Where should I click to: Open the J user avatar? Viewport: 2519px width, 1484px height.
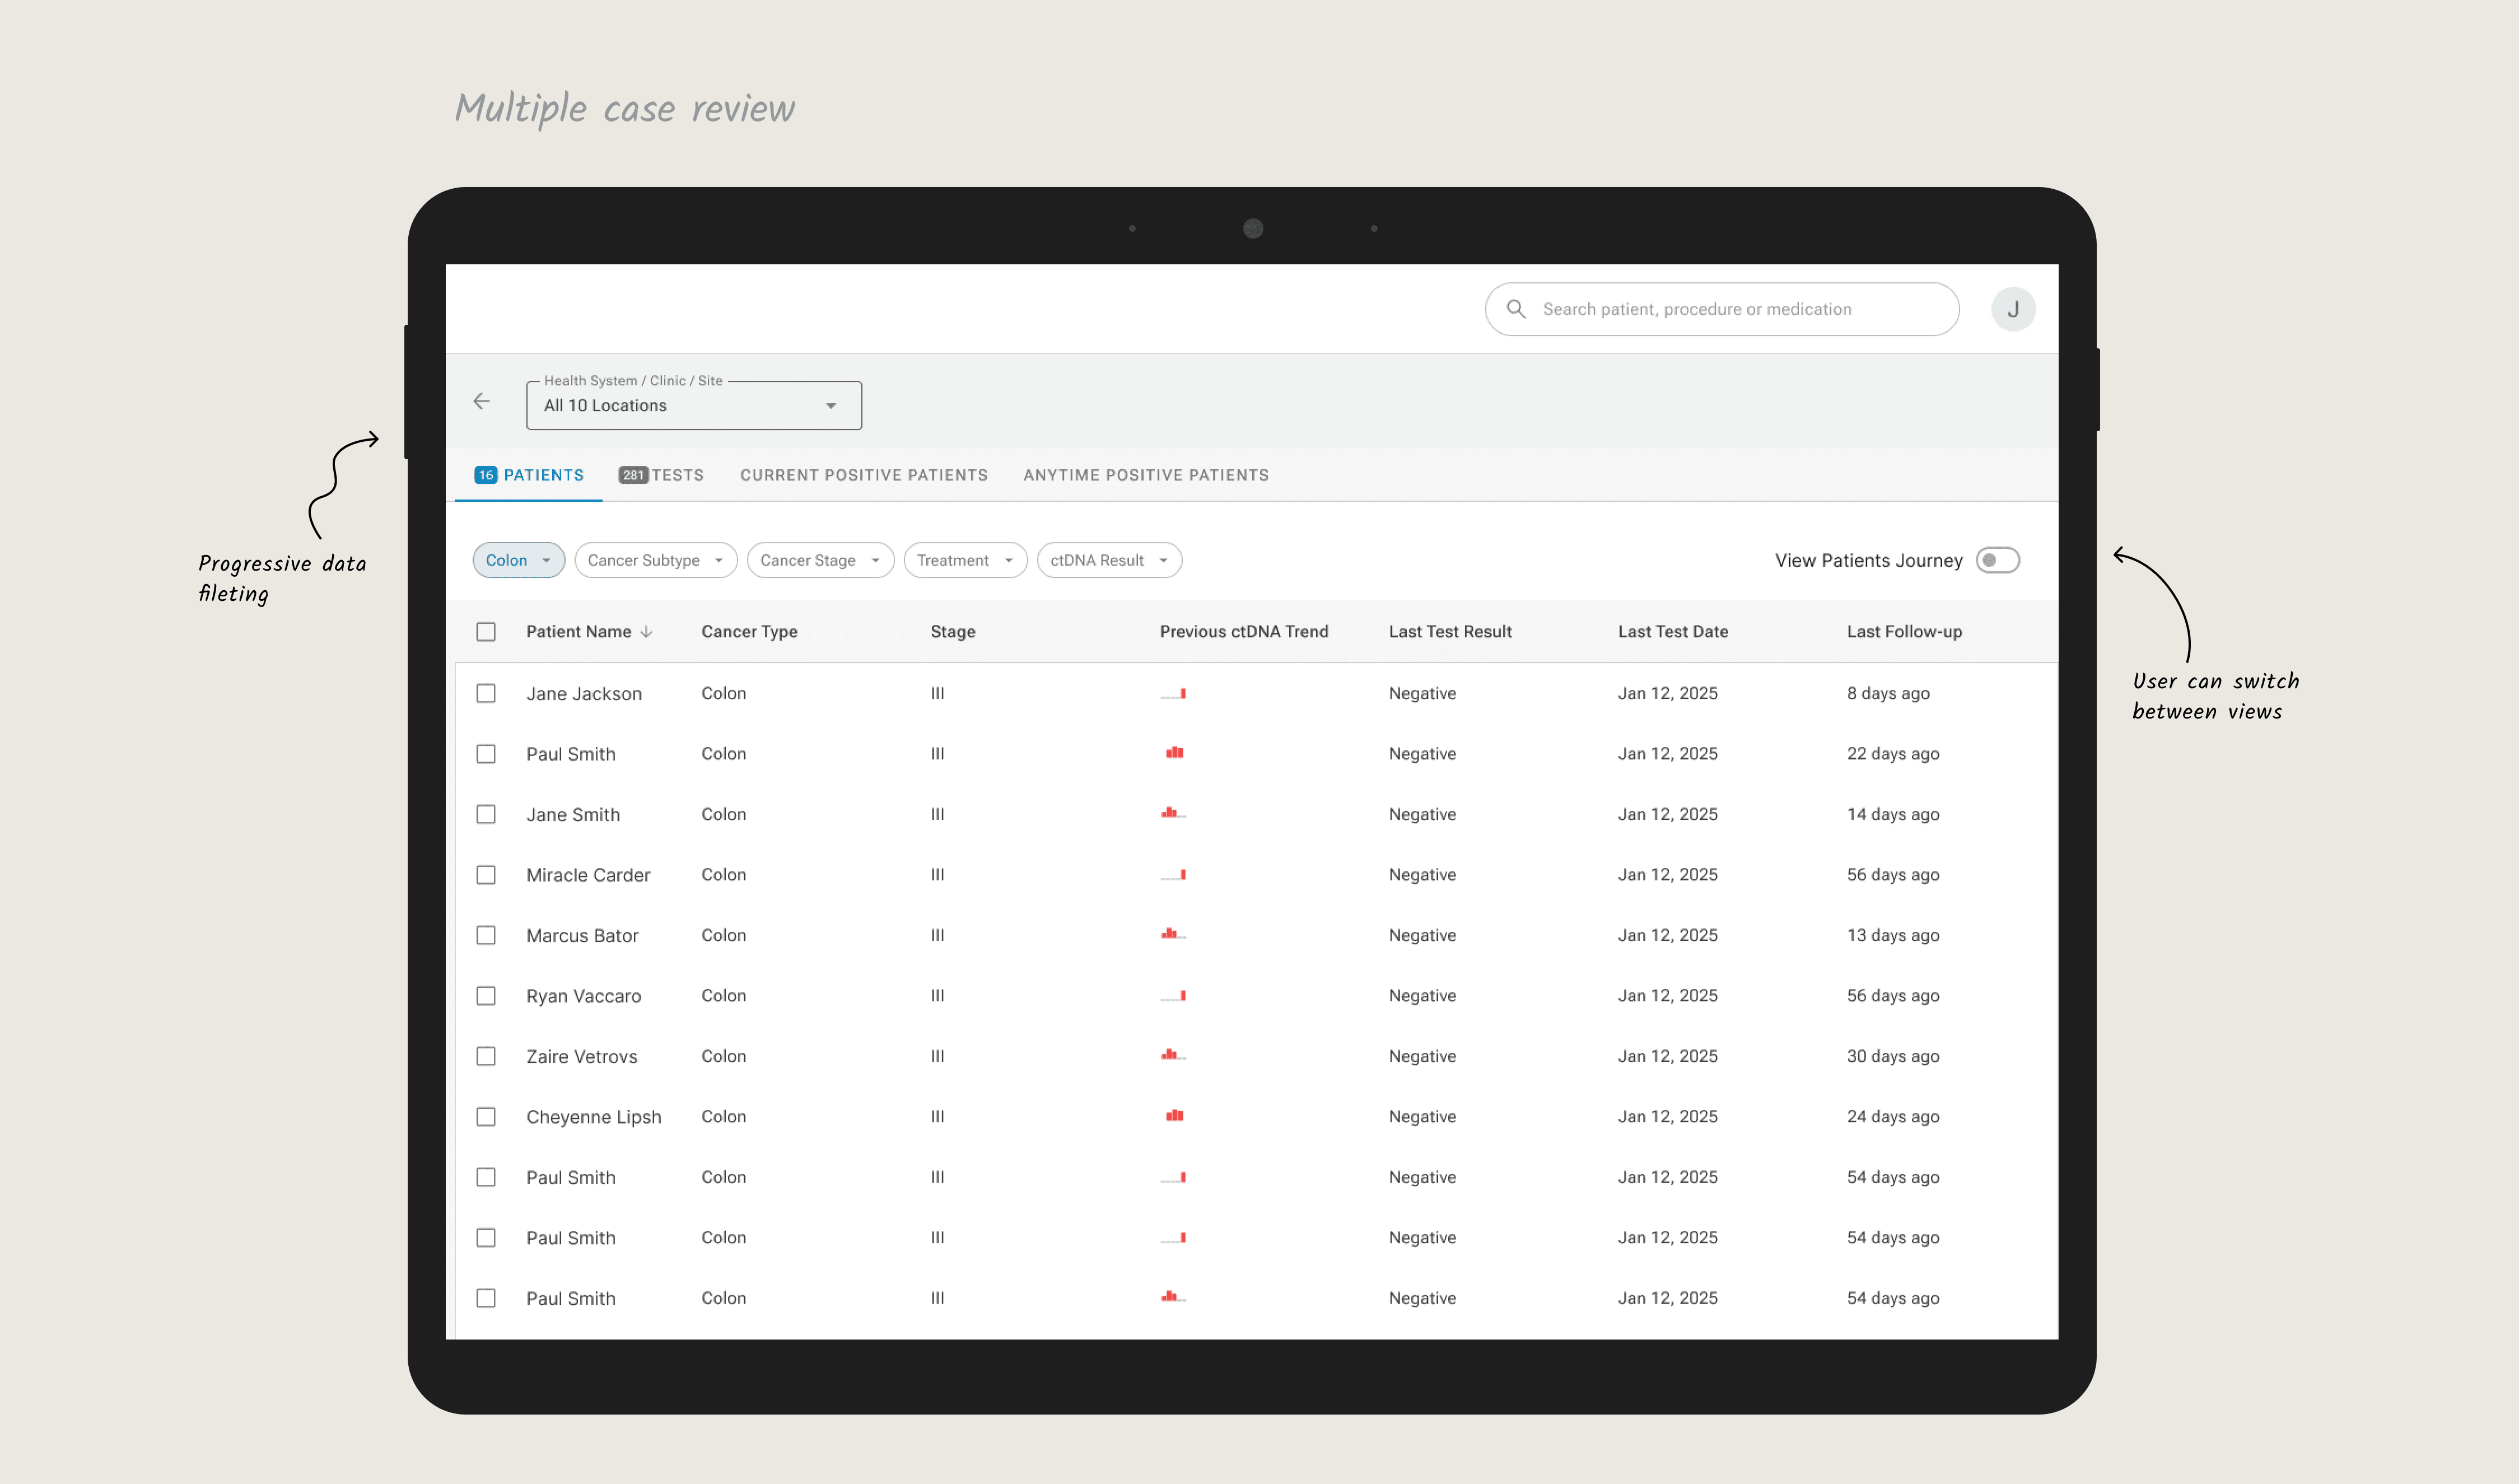click(2012, 309)
